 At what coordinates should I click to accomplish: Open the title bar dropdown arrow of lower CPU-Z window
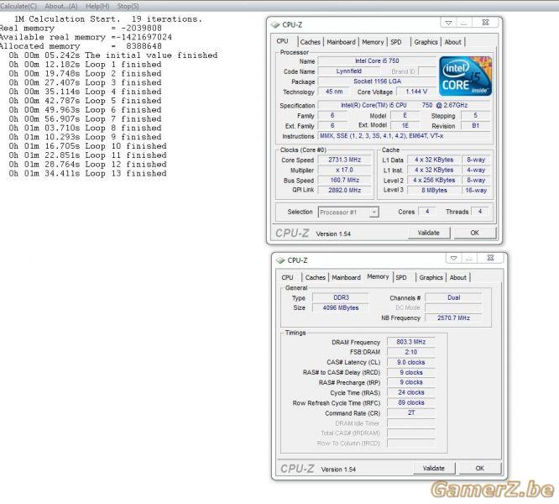[453, 258]
